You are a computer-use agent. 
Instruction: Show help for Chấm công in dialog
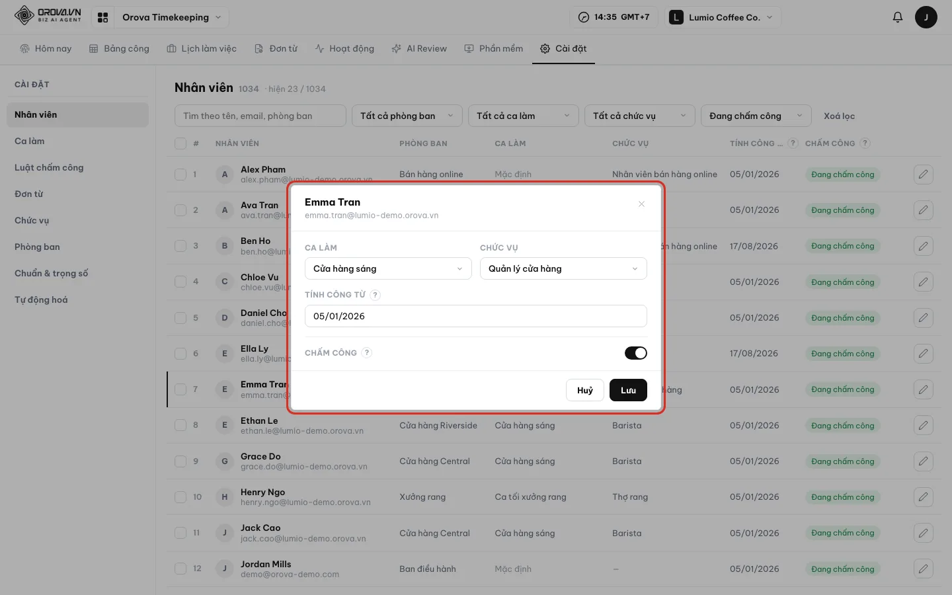[366, 353]
